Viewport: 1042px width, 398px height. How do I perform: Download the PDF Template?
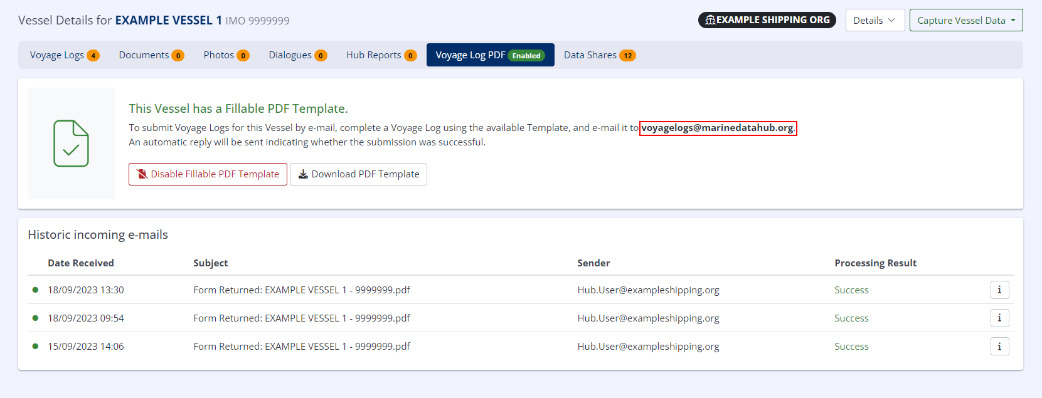[358, 174]
